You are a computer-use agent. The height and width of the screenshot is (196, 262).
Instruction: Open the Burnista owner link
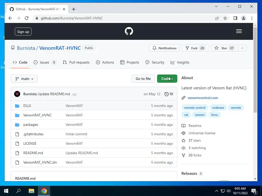[26, 48]
